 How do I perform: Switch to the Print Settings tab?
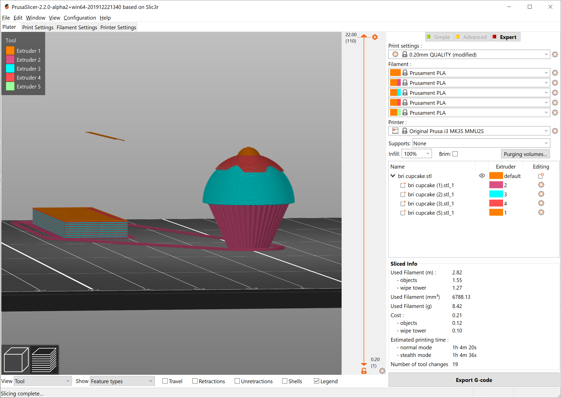tap(38, 27)
